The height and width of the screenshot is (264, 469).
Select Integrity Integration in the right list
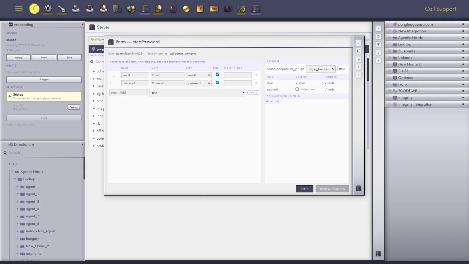point(415,104)
